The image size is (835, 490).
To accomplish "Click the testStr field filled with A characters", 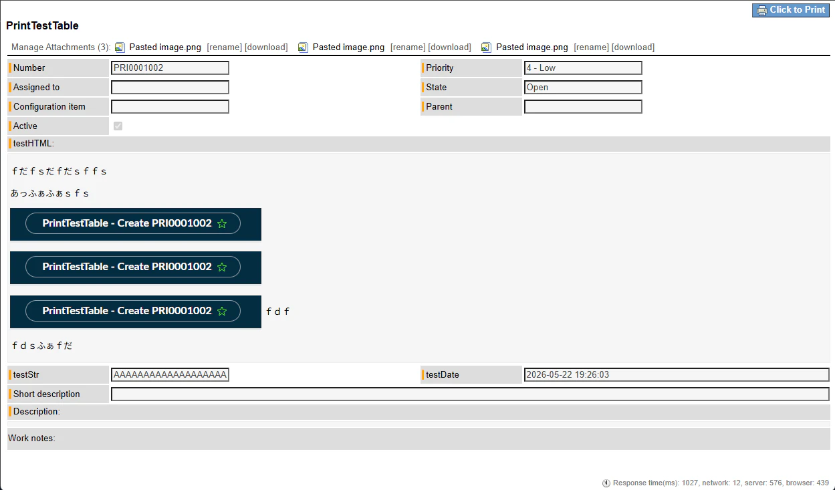I will (x=170, y=374).
